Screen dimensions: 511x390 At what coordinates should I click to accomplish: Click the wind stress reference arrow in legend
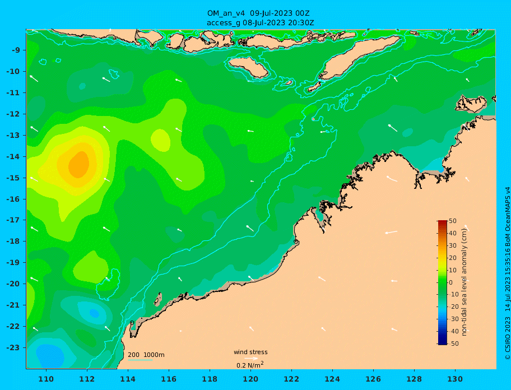click(x=251, y=359)
